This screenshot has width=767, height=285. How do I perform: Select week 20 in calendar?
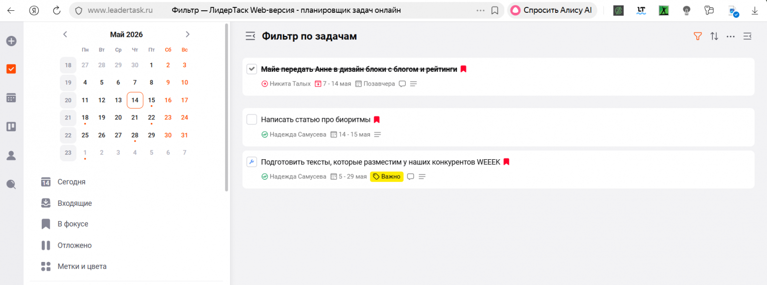(68, 100)
